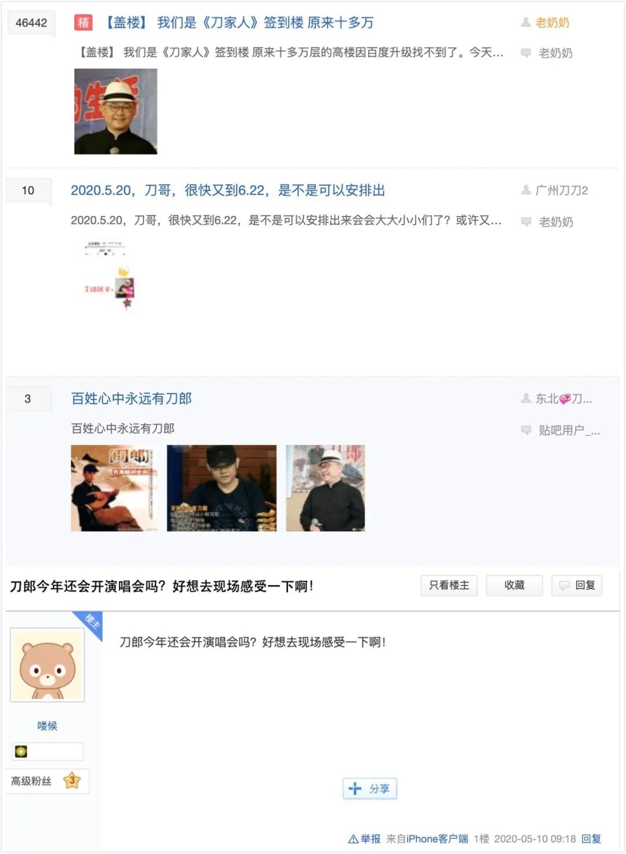Click the 回复 button with the speech bubble
This screenshot has width=626, height=854.
tap(577, 586)
